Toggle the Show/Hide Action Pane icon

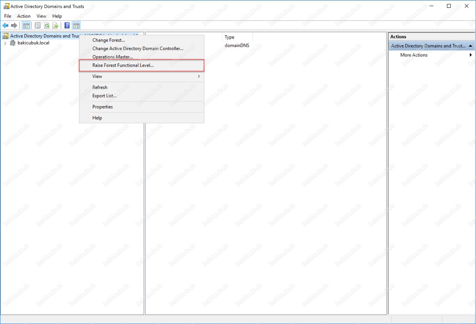point(76,25)
